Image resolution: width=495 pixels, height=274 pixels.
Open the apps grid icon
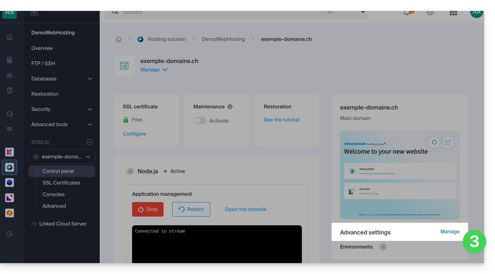[453, 13]
